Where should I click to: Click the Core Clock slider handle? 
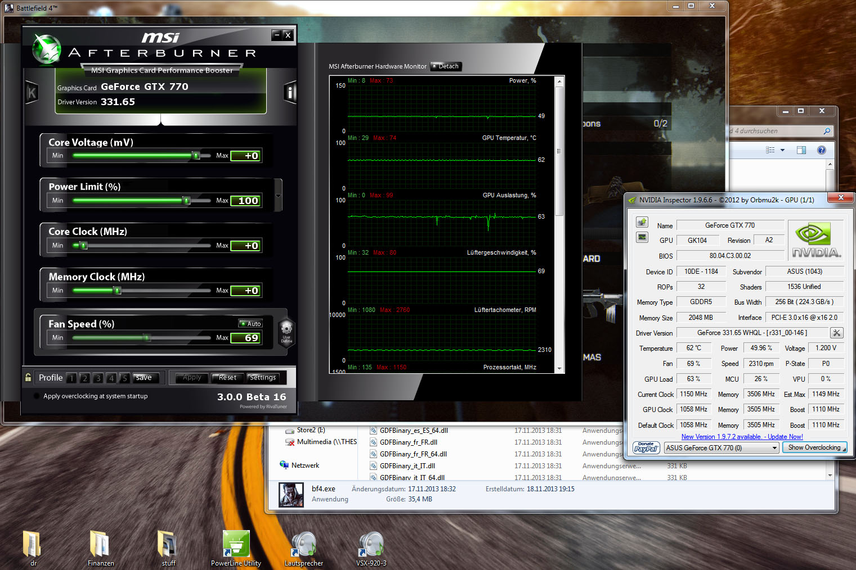83,245
